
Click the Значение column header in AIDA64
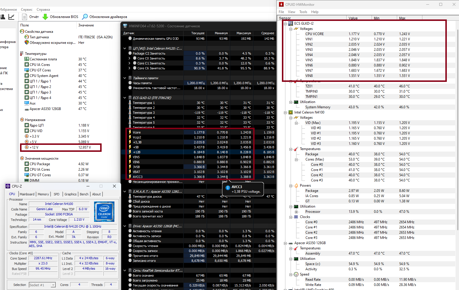click(86, 25)
